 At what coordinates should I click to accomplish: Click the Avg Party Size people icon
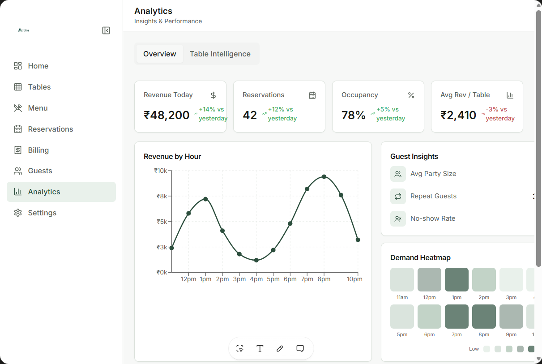398,174
